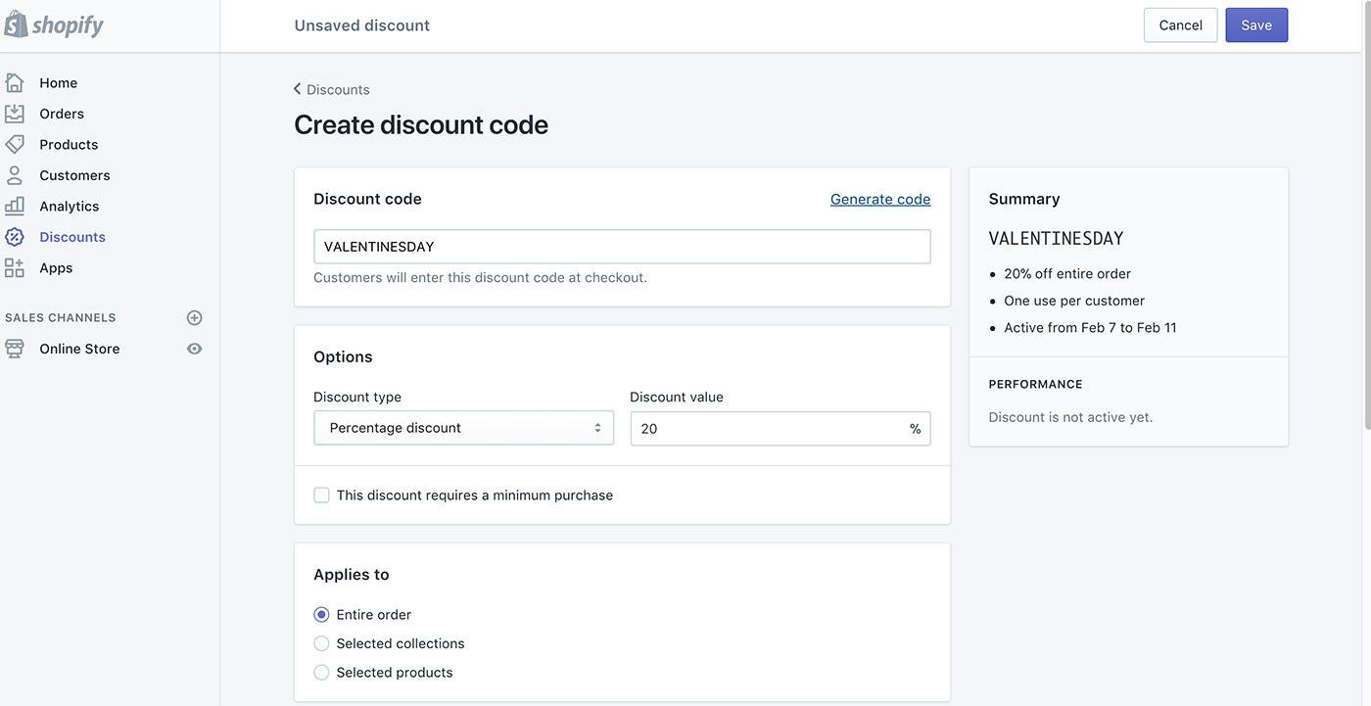Screen dimensions: 1371x706
Task: Click the Analytics bar chart icon
Action: coord(15,206)
